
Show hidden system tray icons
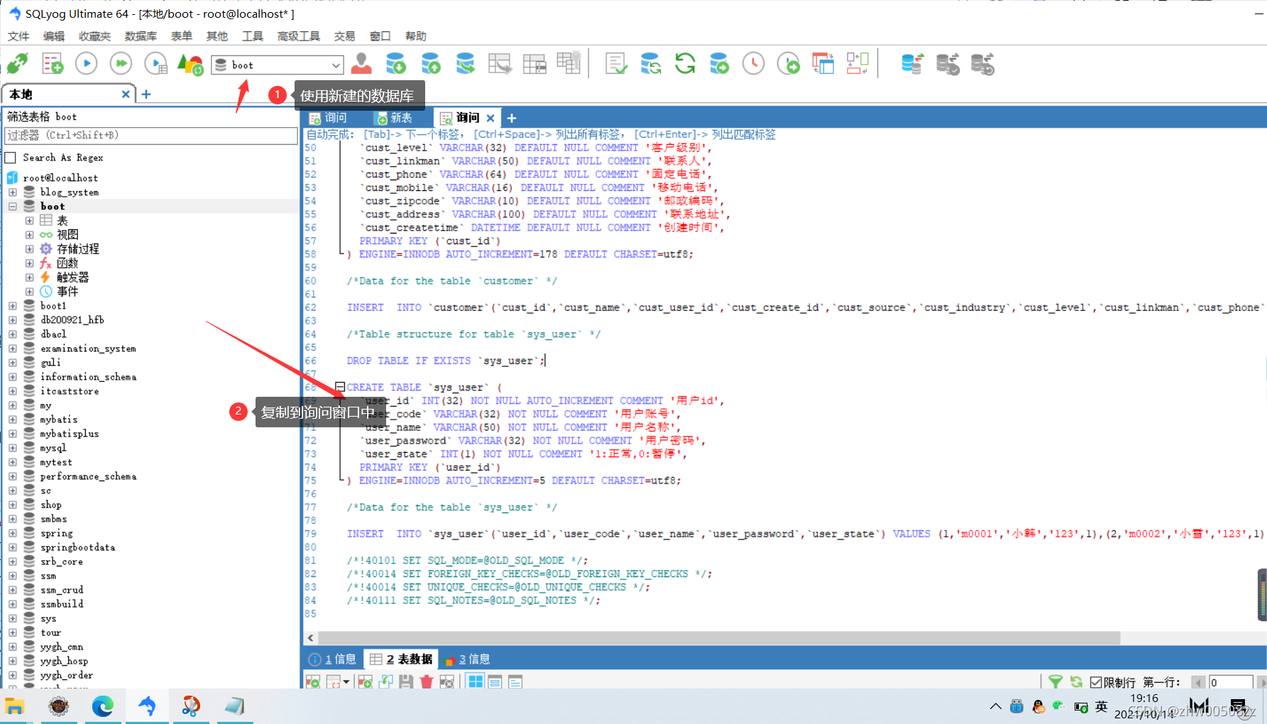996,706
